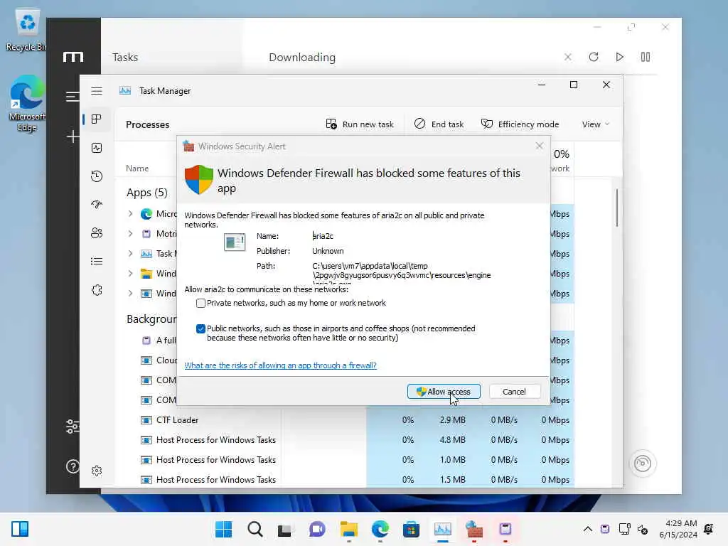Click Task Manager vertical scrollbar
The image size is (728, 546).
click(617, 208)
